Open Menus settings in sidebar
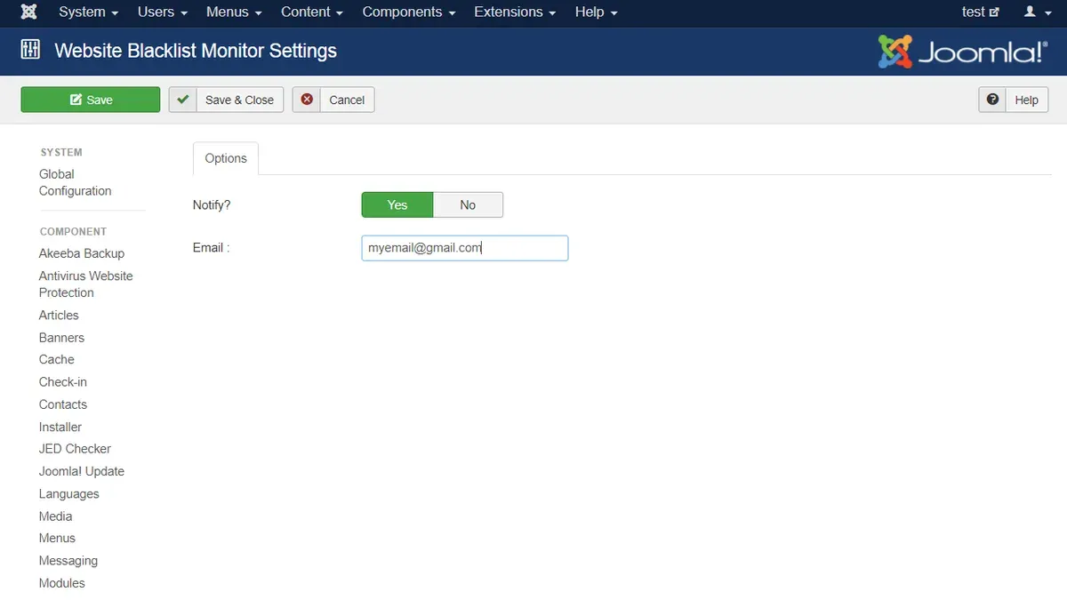Image resolution: width=1067 pixels, height=600 pixels. pyautogui.click(x=57, y=538)
